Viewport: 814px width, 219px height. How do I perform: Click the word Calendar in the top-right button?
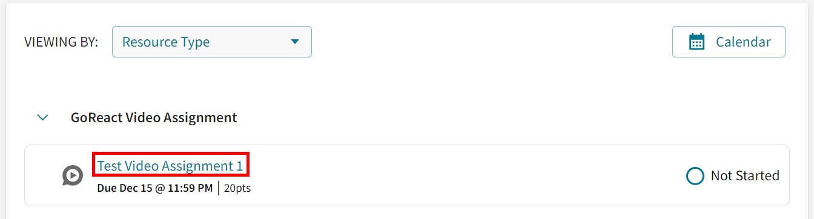(x=743, y=42)
